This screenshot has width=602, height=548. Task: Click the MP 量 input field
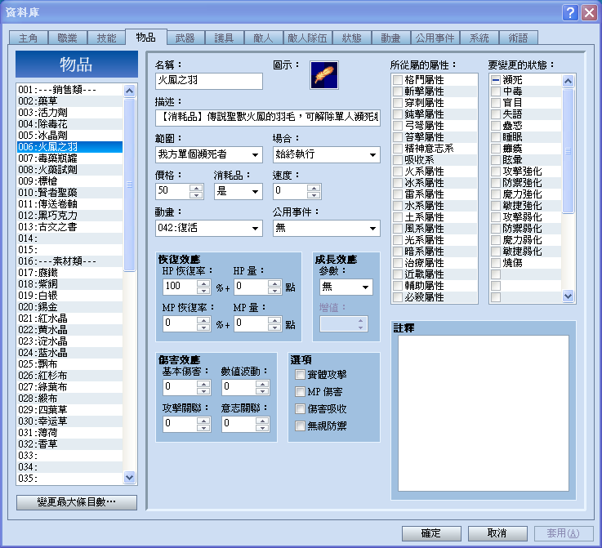(x=252, y=324)
